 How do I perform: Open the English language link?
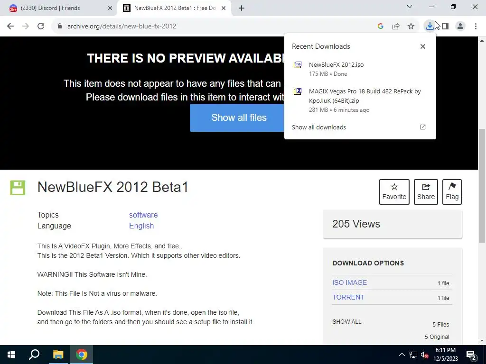click(x=141, y=226)
